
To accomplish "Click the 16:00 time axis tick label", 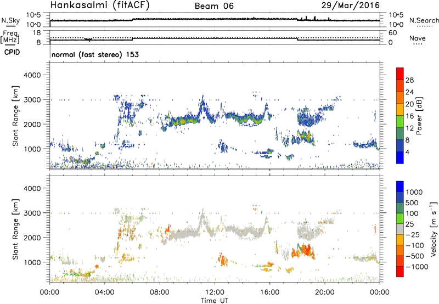I will click(x=269, y=292).
